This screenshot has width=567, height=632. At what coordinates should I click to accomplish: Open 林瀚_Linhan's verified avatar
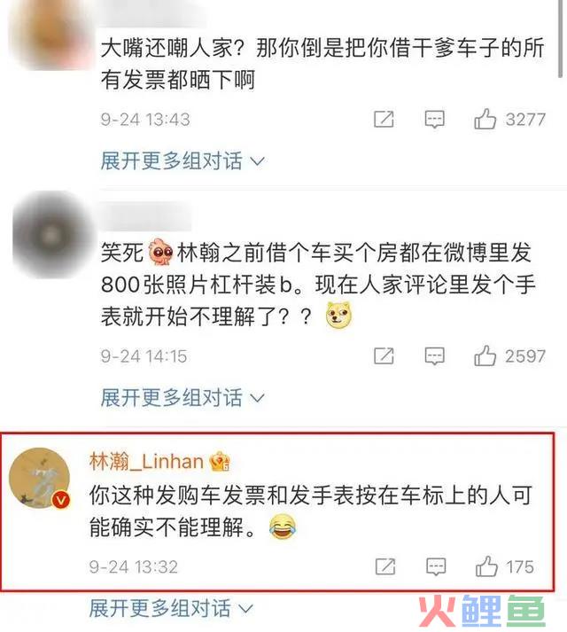coord(40,478)
